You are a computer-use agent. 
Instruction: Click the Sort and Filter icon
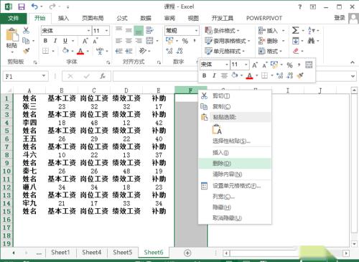[311, 30]
